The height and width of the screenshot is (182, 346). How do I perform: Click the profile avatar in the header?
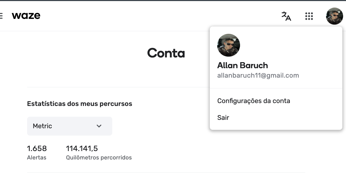pos(334,16)
